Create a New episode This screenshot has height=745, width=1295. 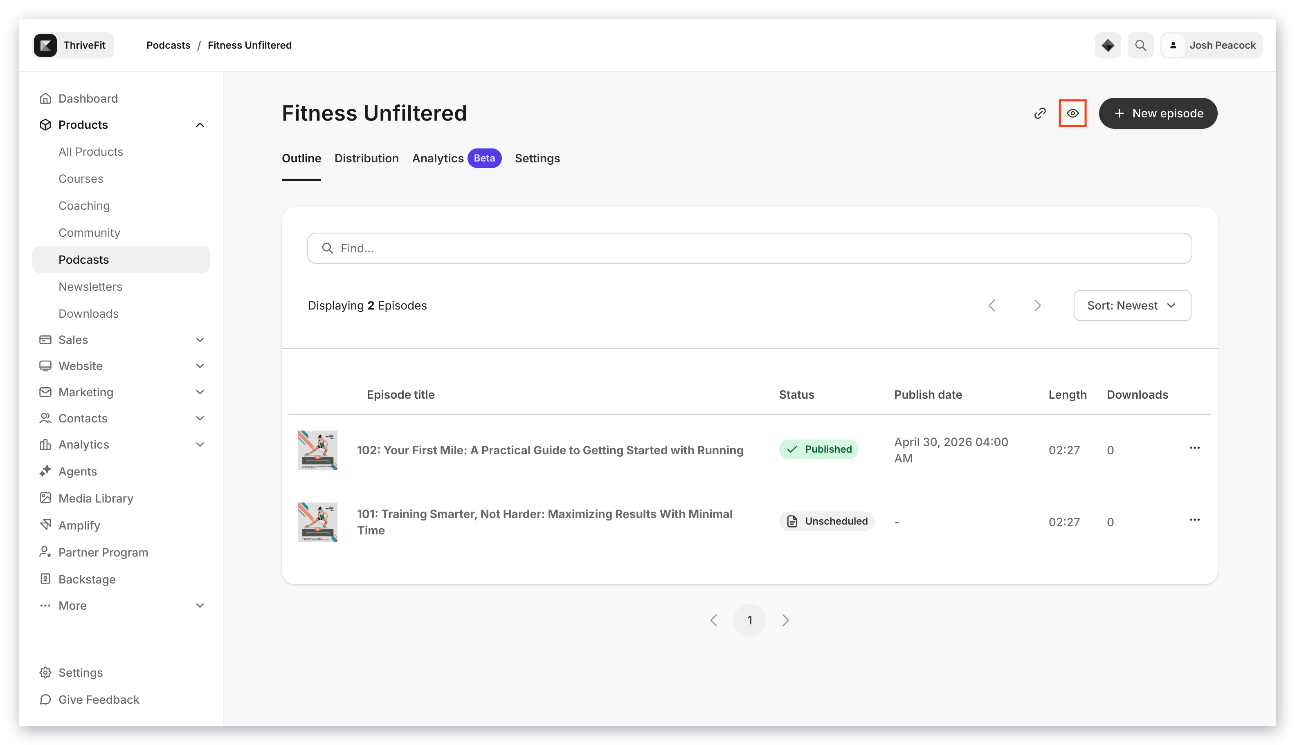tap(1157, 113)
